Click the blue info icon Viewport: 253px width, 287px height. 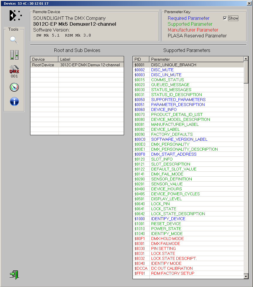click(x=14, y=101)
